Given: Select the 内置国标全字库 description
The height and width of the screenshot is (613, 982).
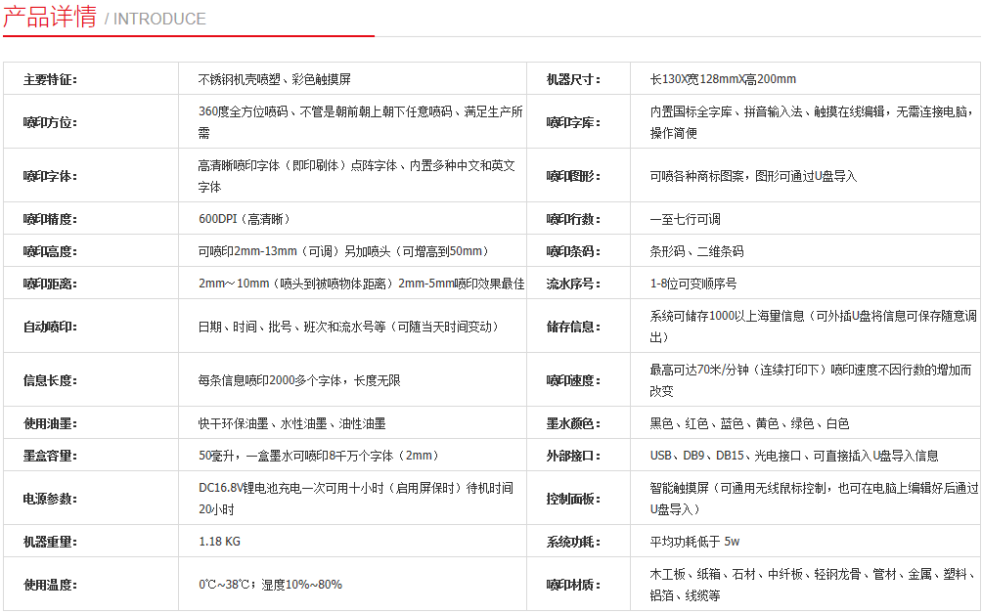Looking at the screenshot, I should (x=812, y=122).
